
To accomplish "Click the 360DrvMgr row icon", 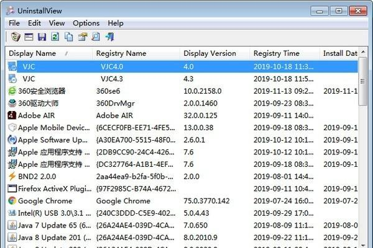I will click(12, 103).
